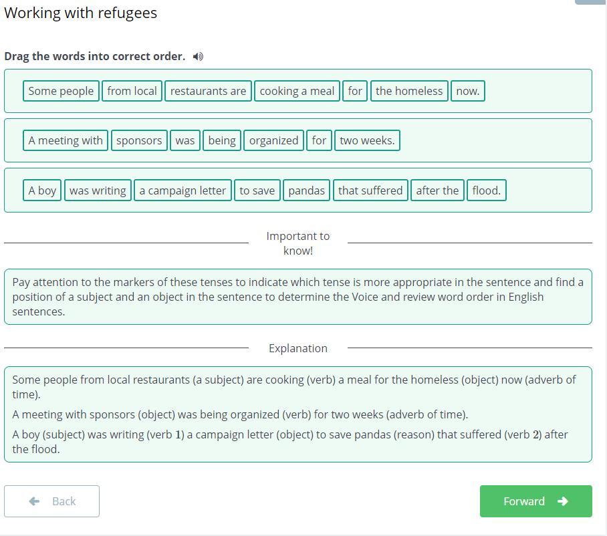Select the "A boy" word tile
The height and width of the screenshot is (536, 607).
coord(42,190)
